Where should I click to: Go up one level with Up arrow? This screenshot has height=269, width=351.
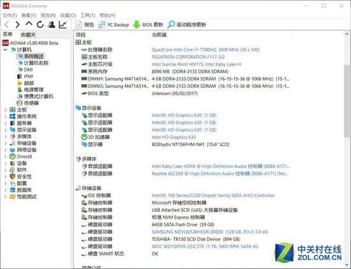[x=29, y=24]
